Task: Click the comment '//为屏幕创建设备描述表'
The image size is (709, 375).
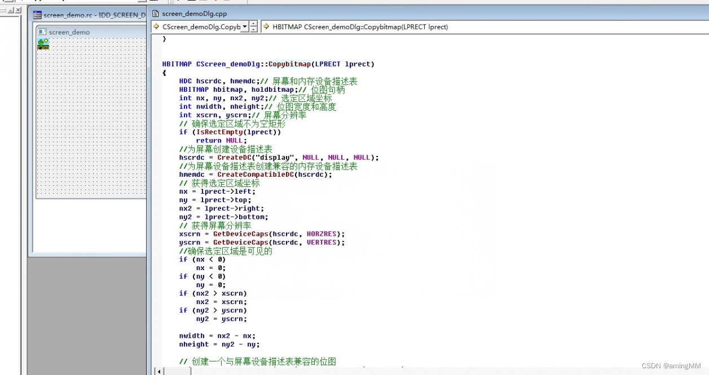Action: click(x=226, y=149)
